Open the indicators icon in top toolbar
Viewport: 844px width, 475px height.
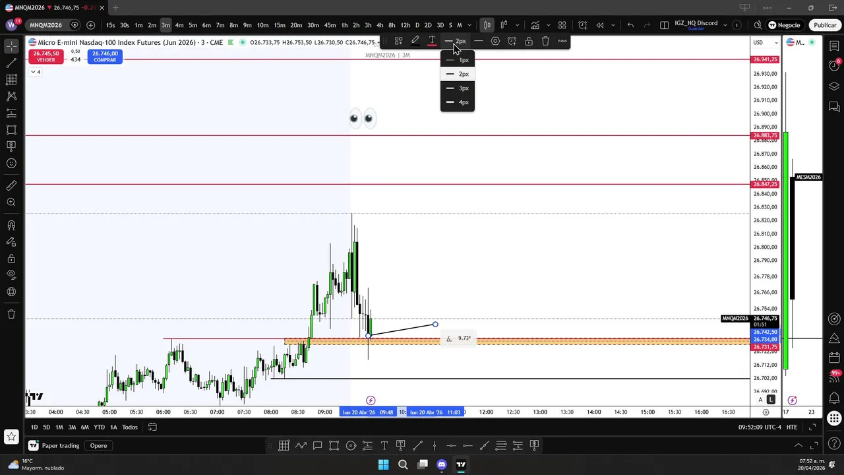[x=535, y=25]
